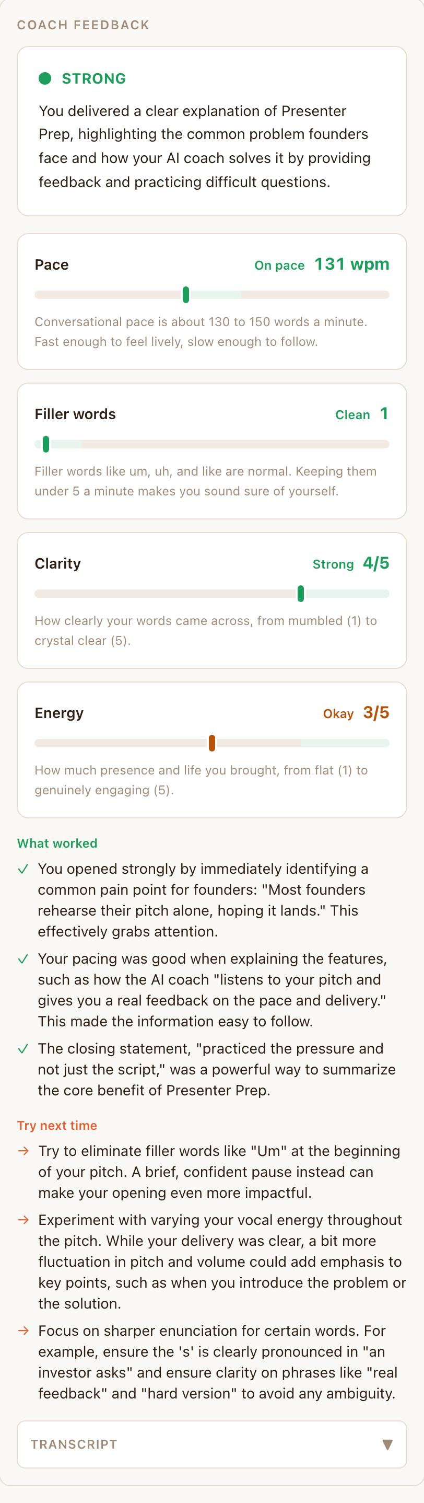Click the Clarity 4/5 score
The image size is (424, 1503).
tap(376, 563)
